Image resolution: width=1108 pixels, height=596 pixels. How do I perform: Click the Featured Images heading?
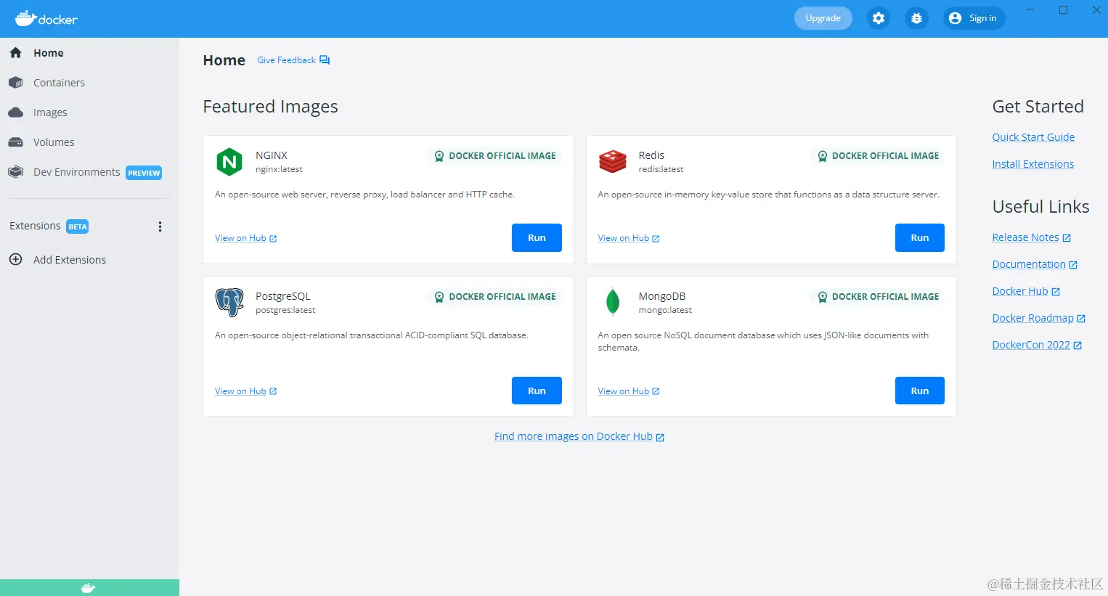click(270, 107)
